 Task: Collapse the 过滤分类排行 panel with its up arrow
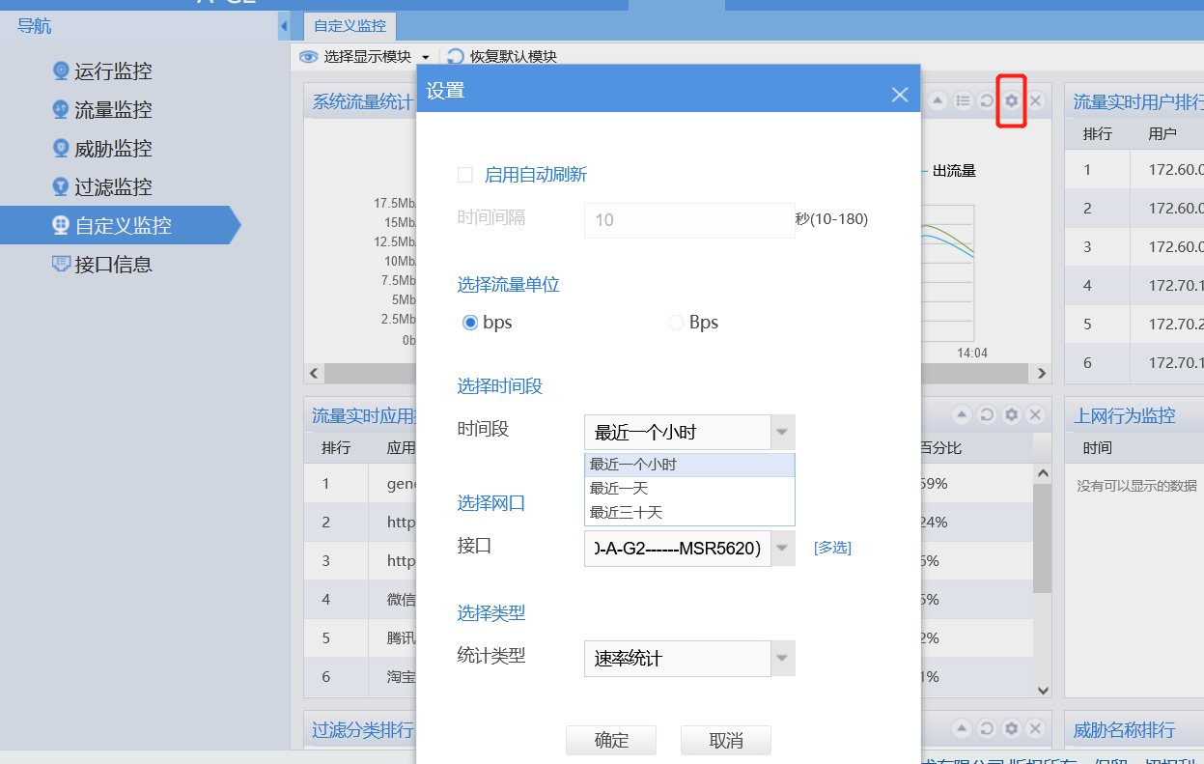pos(963,728)
